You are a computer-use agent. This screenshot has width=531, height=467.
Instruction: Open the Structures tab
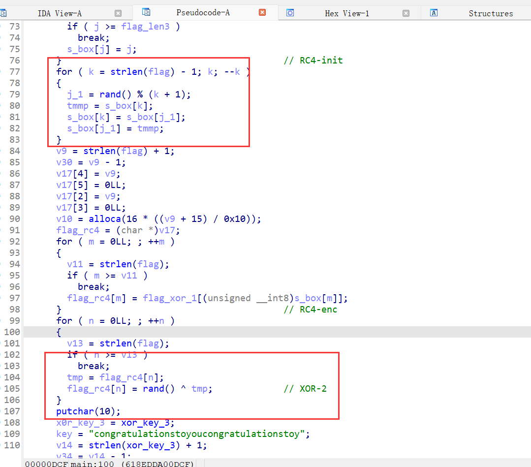click(490, 13)
